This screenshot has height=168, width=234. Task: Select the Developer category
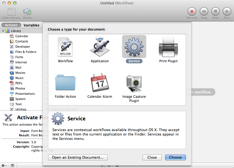(x=23, y=47)
